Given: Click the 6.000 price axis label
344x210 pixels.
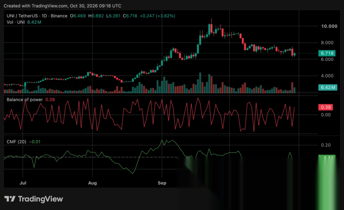Looking at the screenshot, I should [x=327, y=59].
